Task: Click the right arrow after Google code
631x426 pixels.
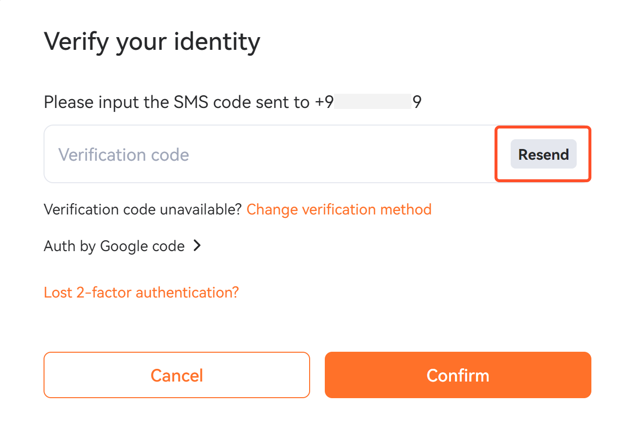Action: (197, 246)
